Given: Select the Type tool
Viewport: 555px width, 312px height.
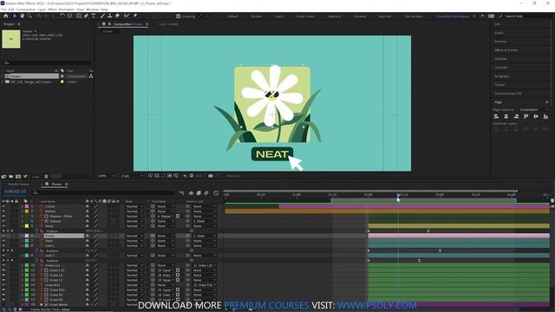Looking at the screenshot, I should [x=94, y=16].
